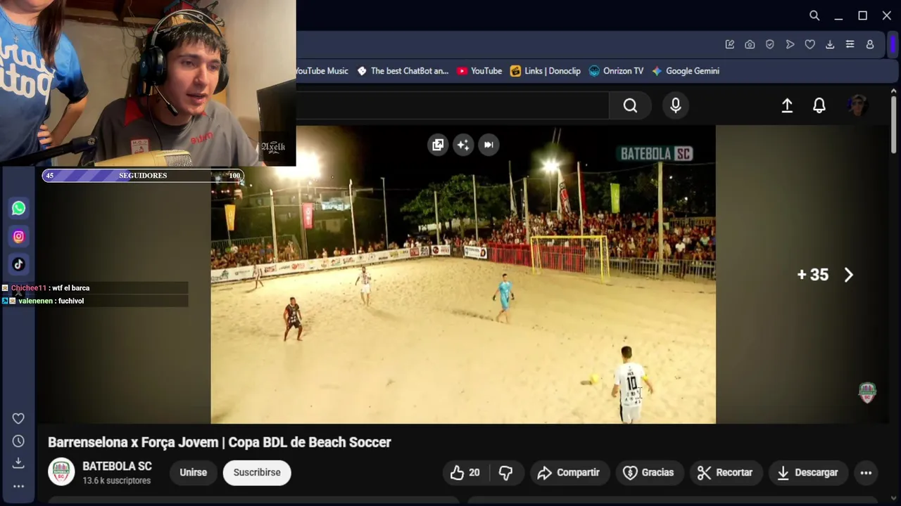Go to next with the +35 chevron arrow
The image size is (901, 506).
pos(848,275)
